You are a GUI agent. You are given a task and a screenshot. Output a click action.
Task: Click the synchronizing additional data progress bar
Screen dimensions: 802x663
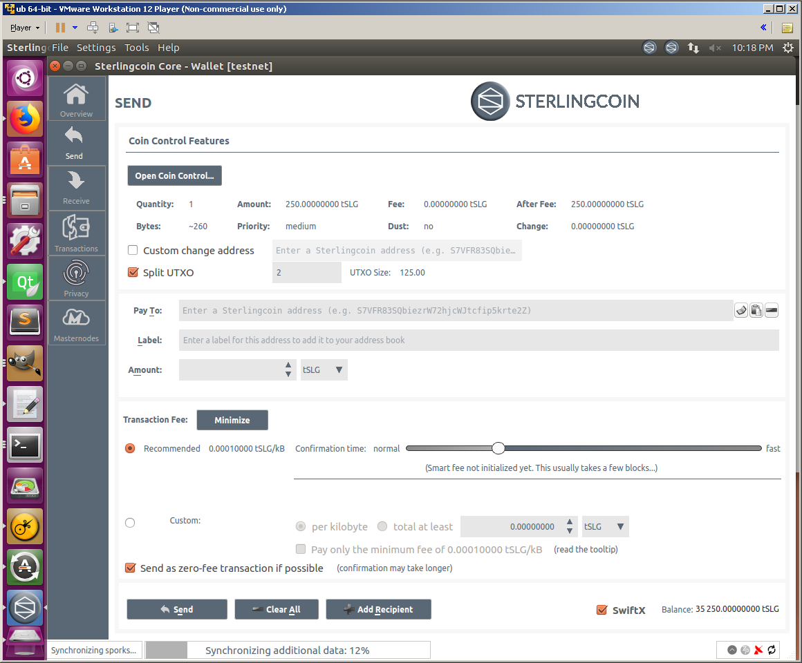click(288, 651)
